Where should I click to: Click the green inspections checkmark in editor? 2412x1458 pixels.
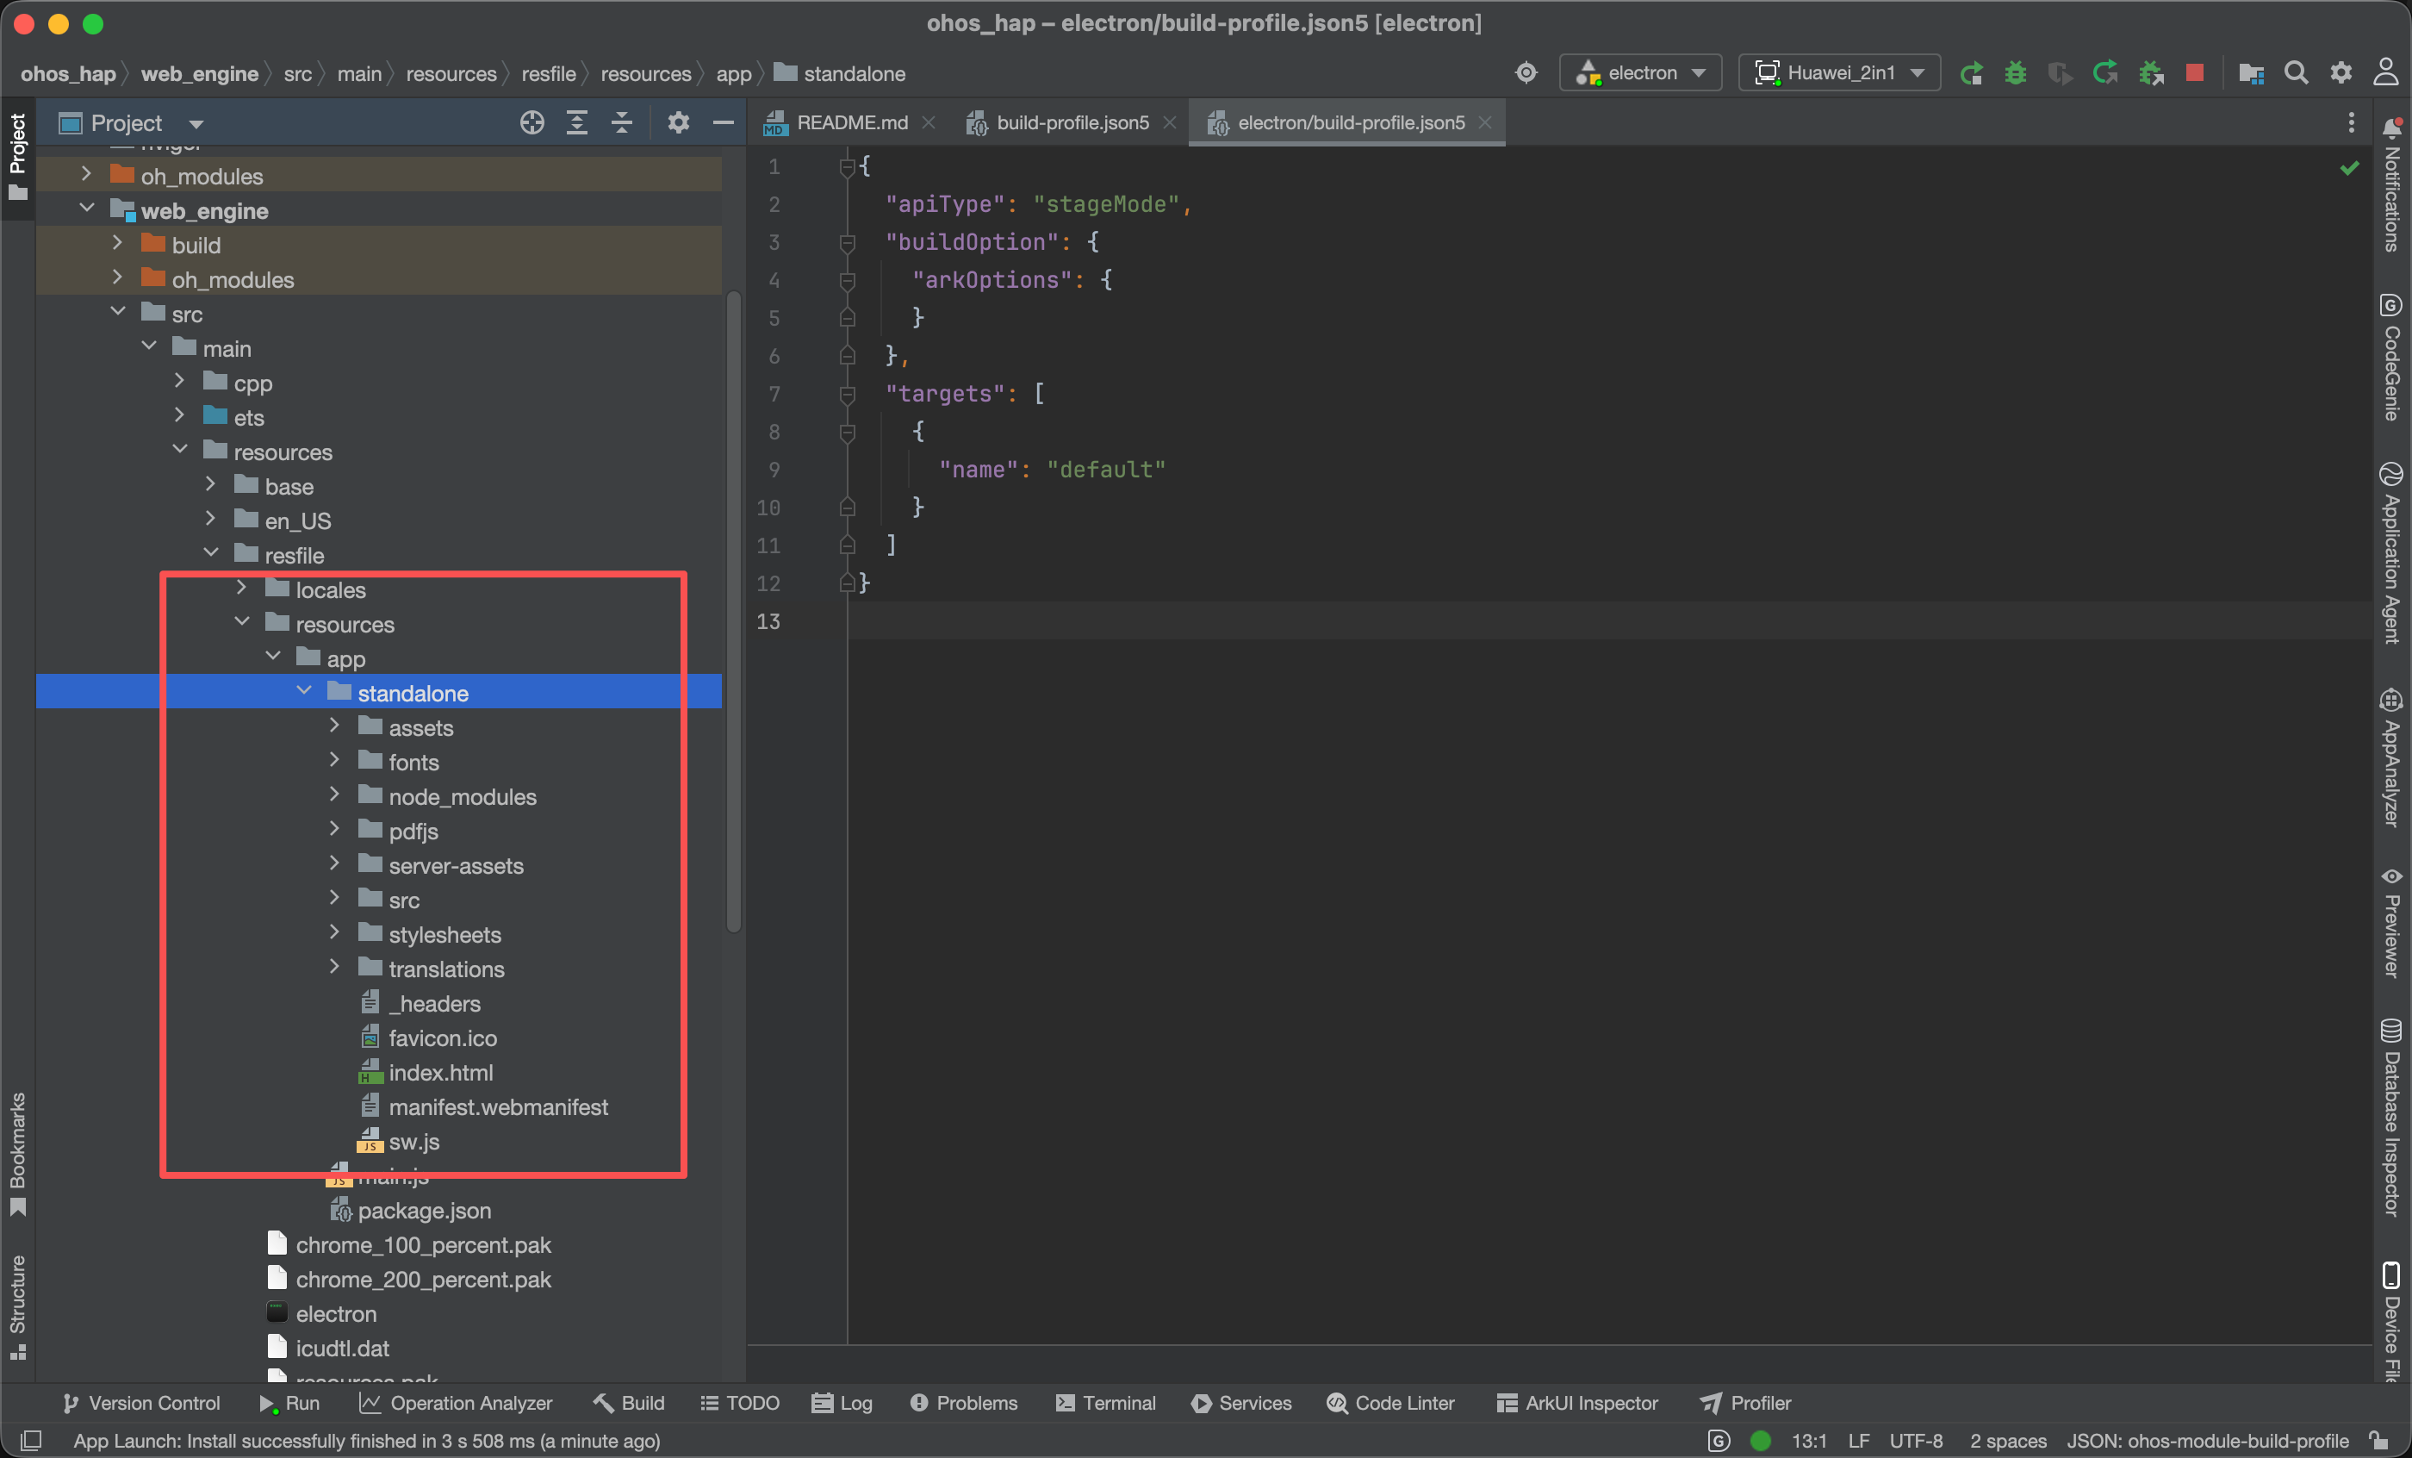coord(2348,168)
